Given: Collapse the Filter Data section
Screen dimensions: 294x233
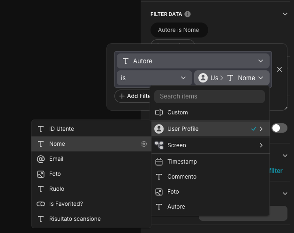Looking at the screenshot, I should 285,14.
